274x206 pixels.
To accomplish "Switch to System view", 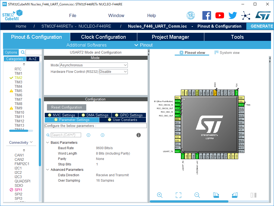I will click(227, 53).
